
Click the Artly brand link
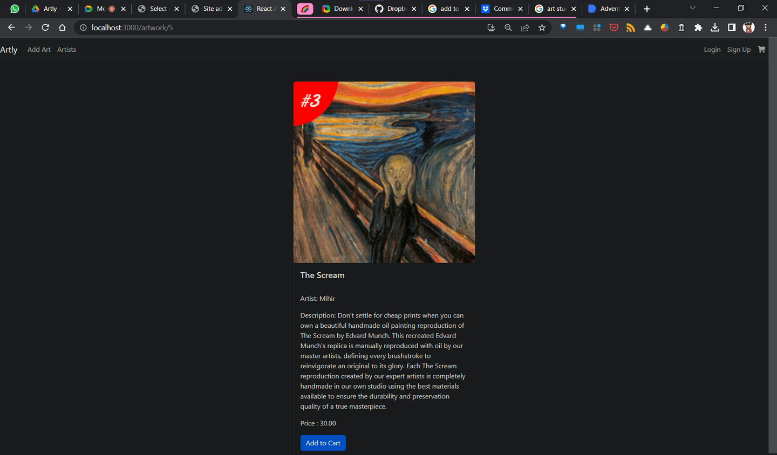pos(9,50)
